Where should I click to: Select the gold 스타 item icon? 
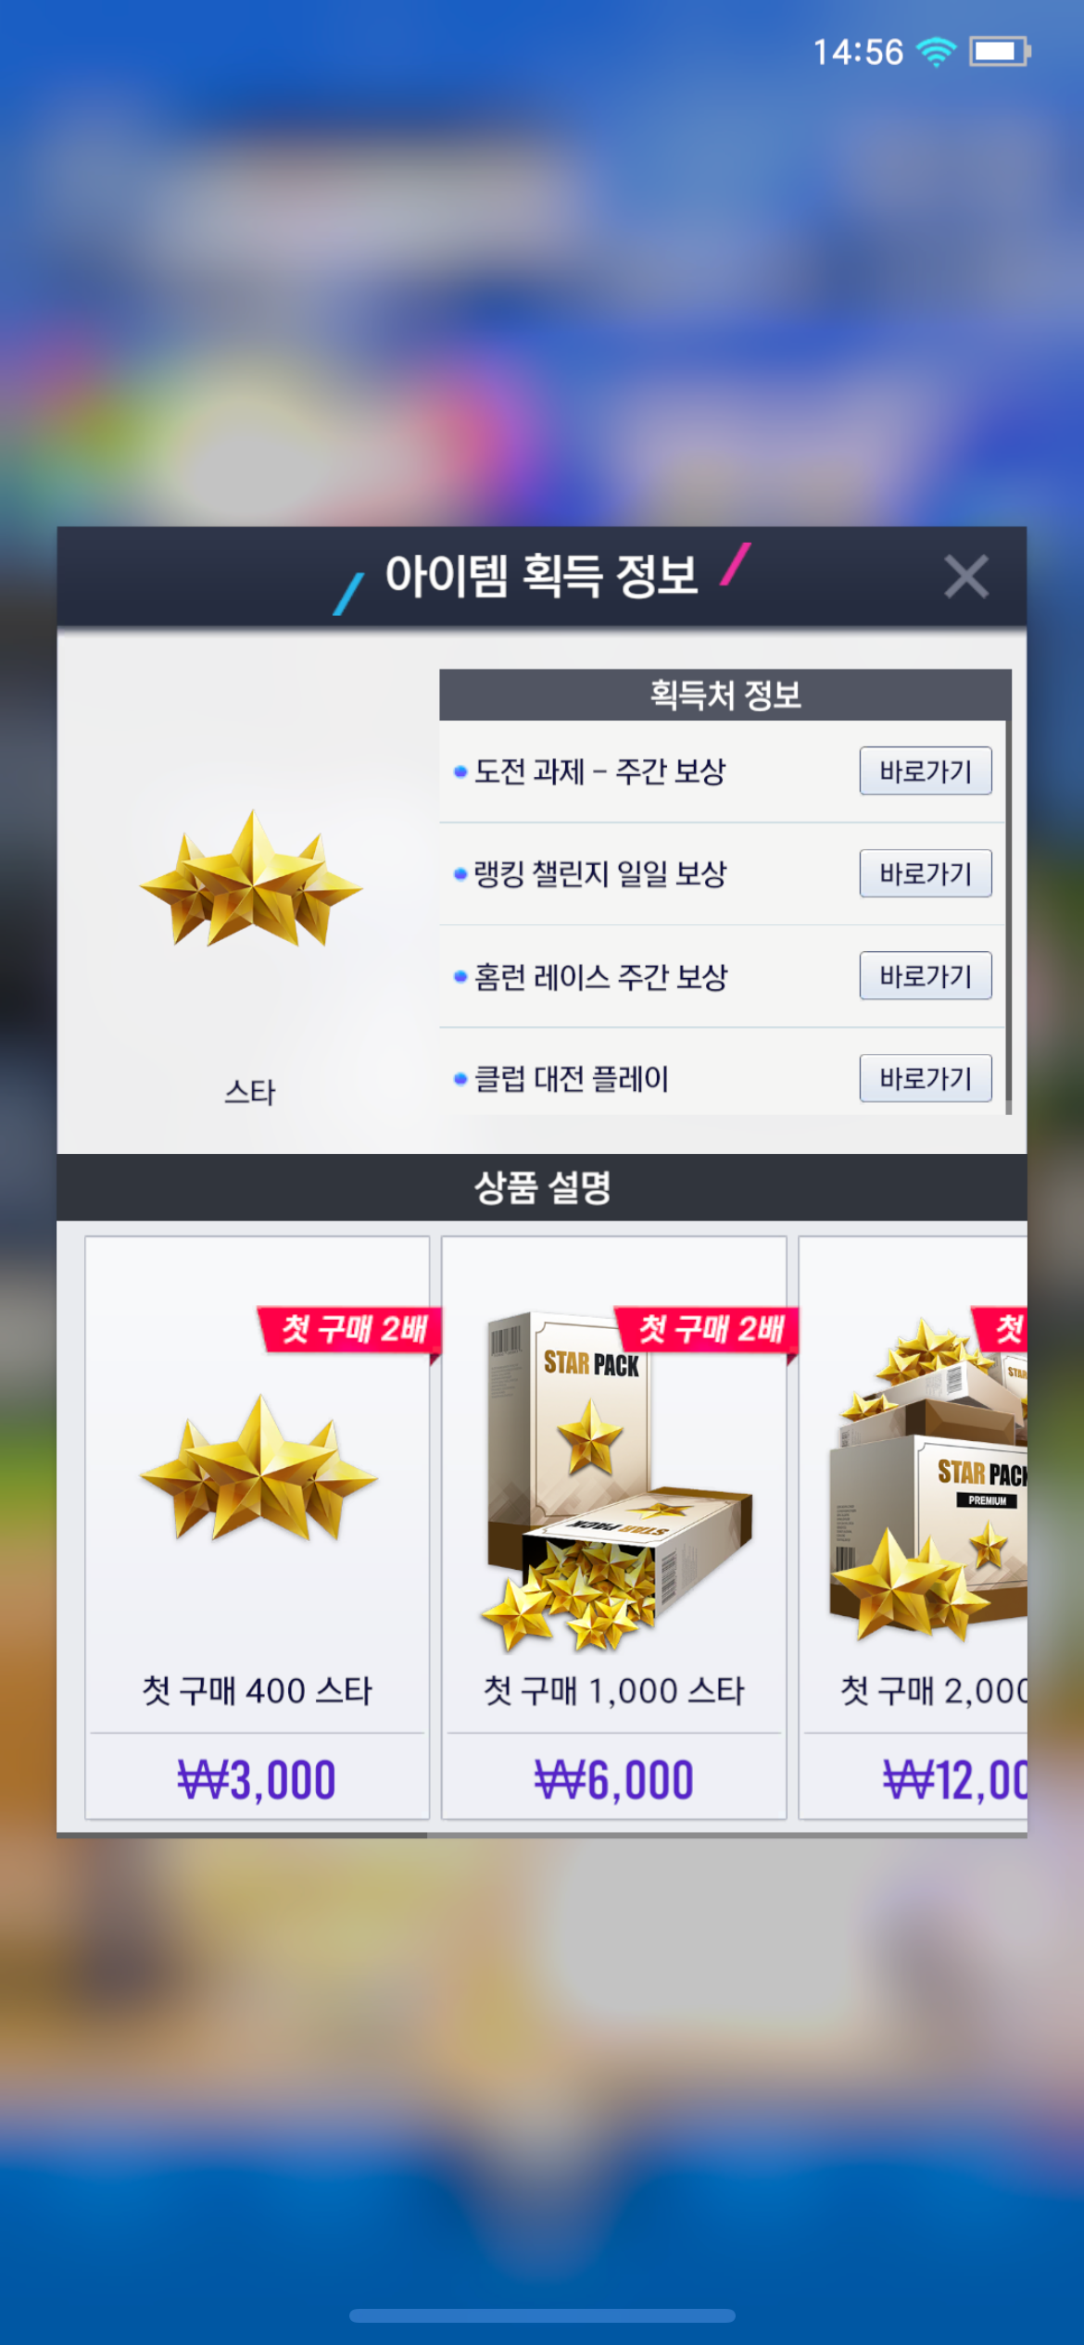click(x=250, y=878)
